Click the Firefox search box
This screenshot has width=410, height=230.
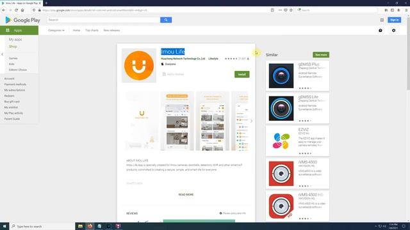pos(338,10)
